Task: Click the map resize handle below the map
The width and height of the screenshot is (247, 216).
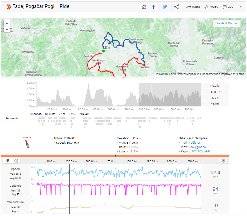Action: pos(123,77)
